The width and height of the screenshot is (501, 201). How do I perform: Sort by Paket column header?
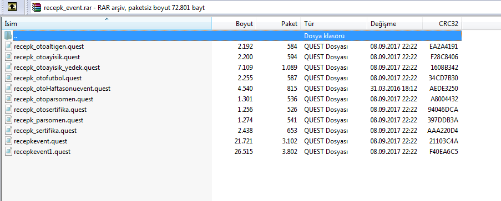[x=279, y=24]
